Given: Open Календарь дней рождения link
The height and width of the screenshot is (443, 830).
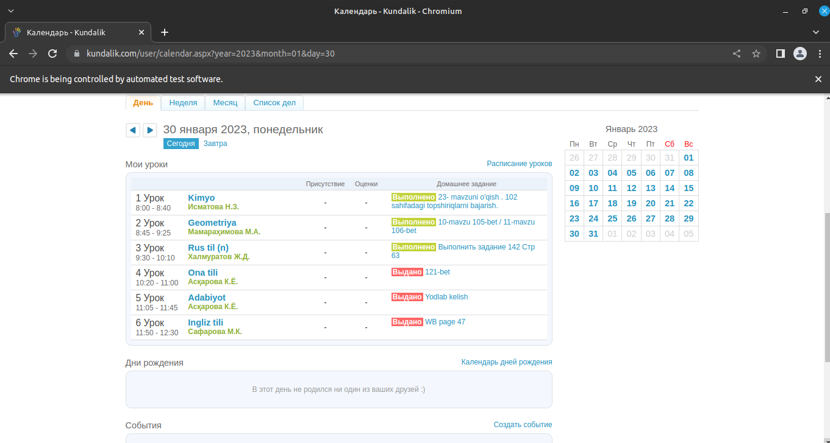Looking at the screenshot, I should (507, 362).
